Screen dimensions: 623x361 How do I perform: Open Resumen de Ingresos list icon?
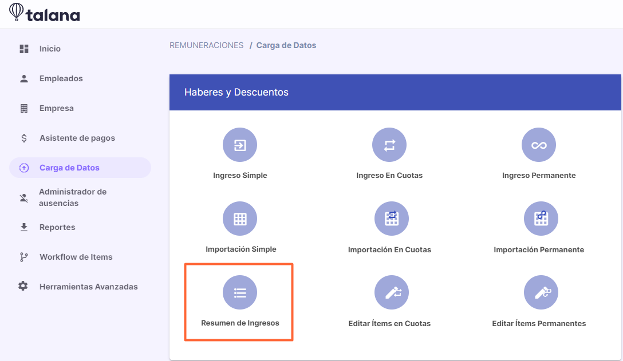click(x=240, y=293)
